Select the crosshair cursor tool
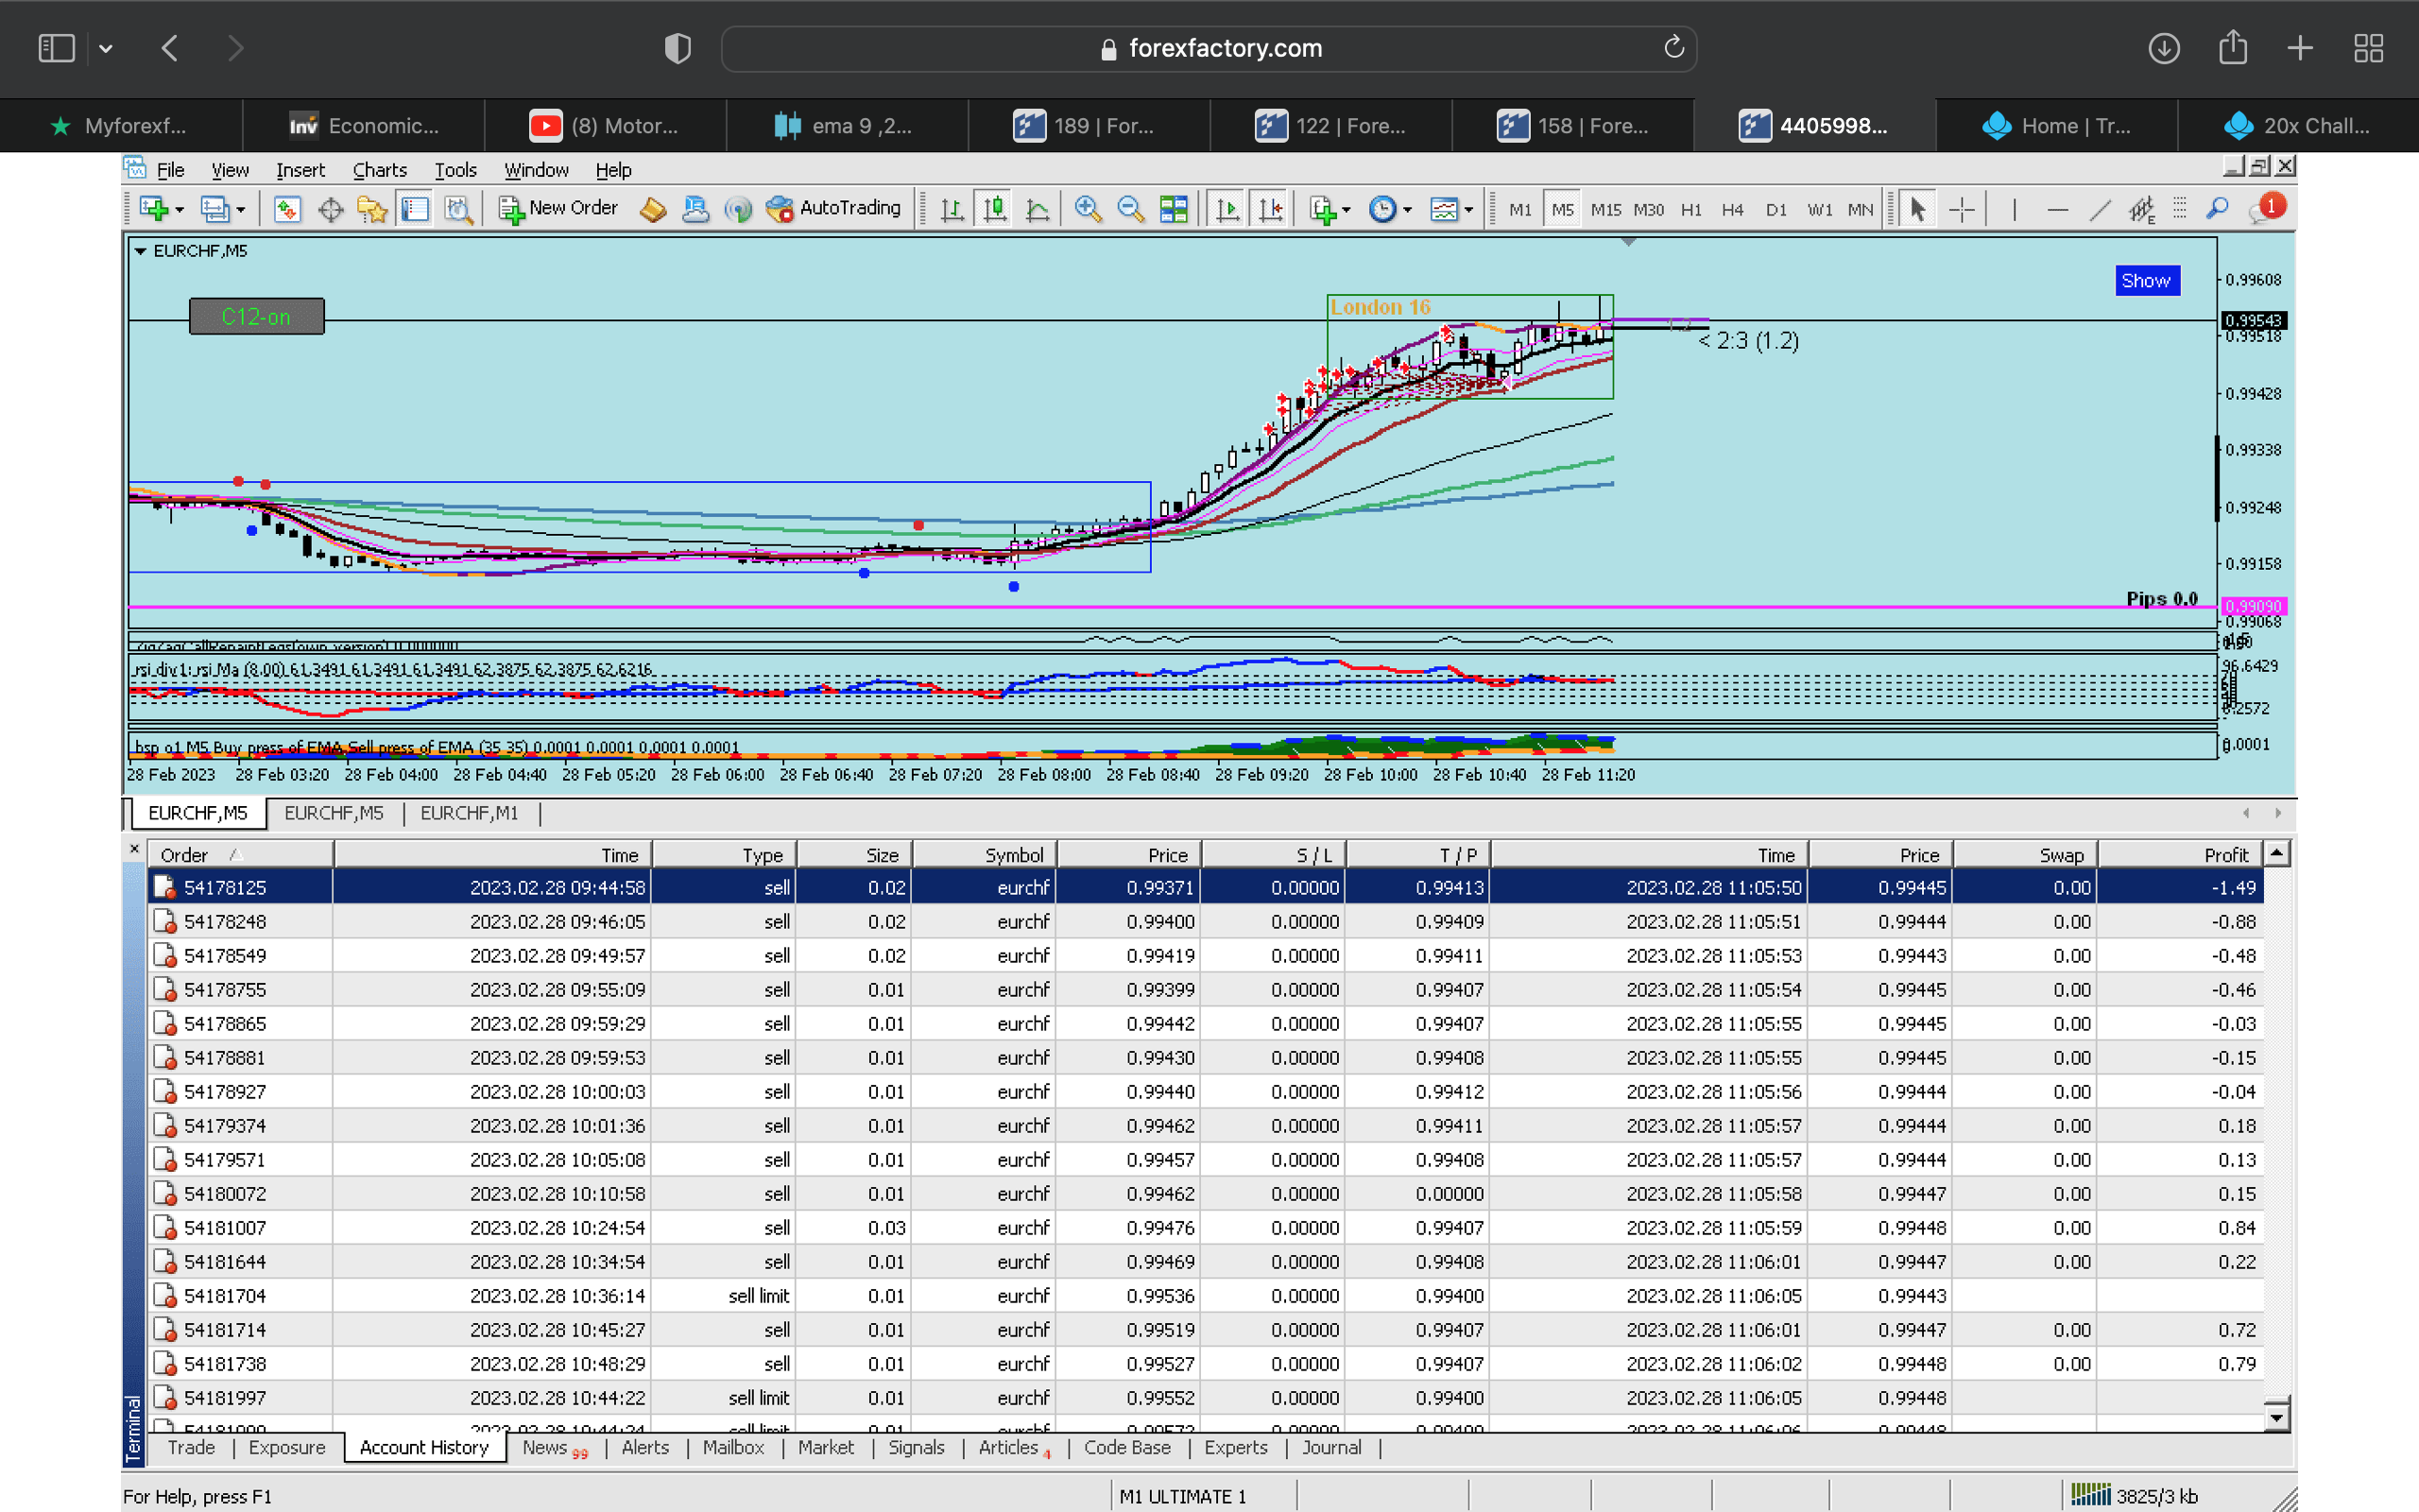The width and height of the screenshot is (2419, 1512). pos(1962,209)
